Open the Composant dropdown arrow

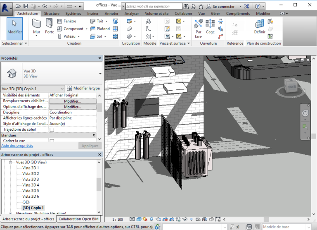[87, 29]
